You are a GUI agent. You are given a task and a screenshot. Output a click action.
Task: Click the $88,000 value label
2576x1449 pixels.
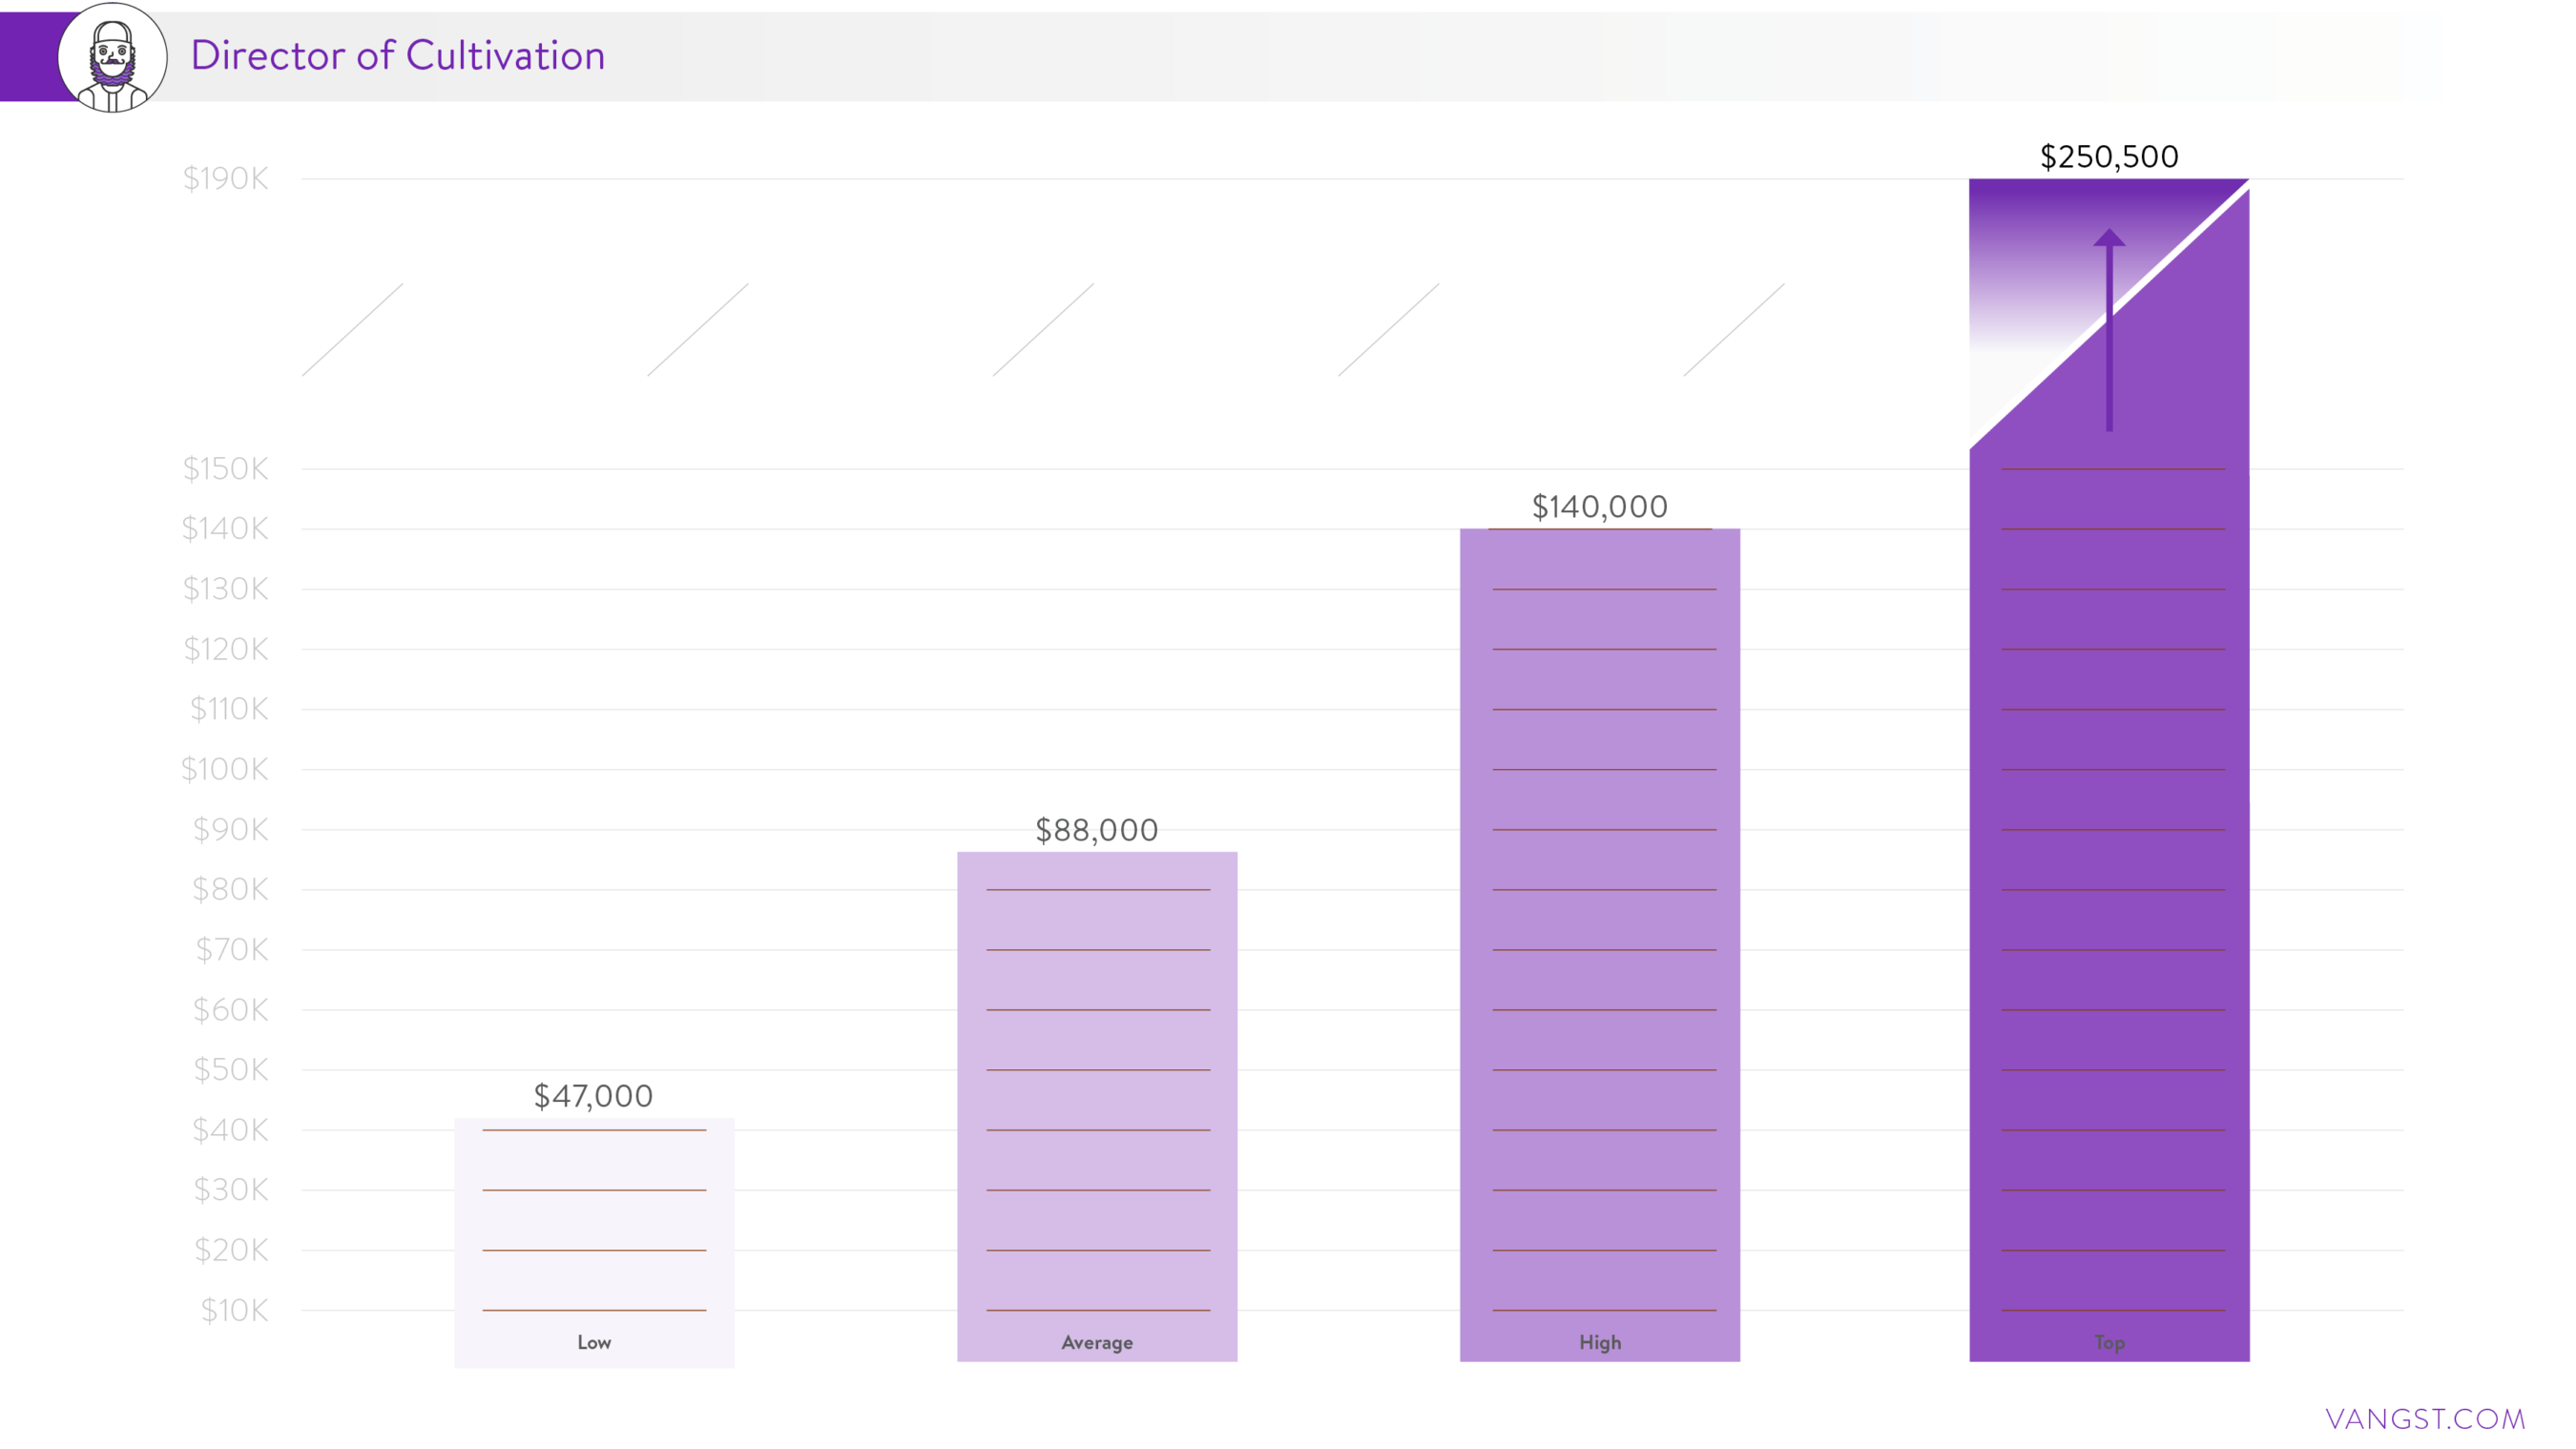1096,830
